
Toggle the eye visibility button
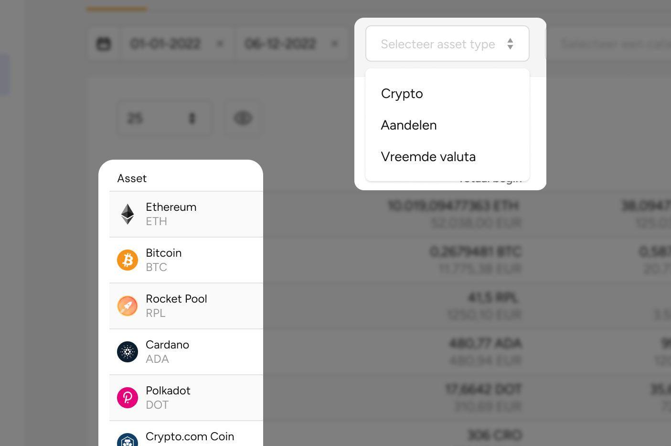[x=243, y=118]
